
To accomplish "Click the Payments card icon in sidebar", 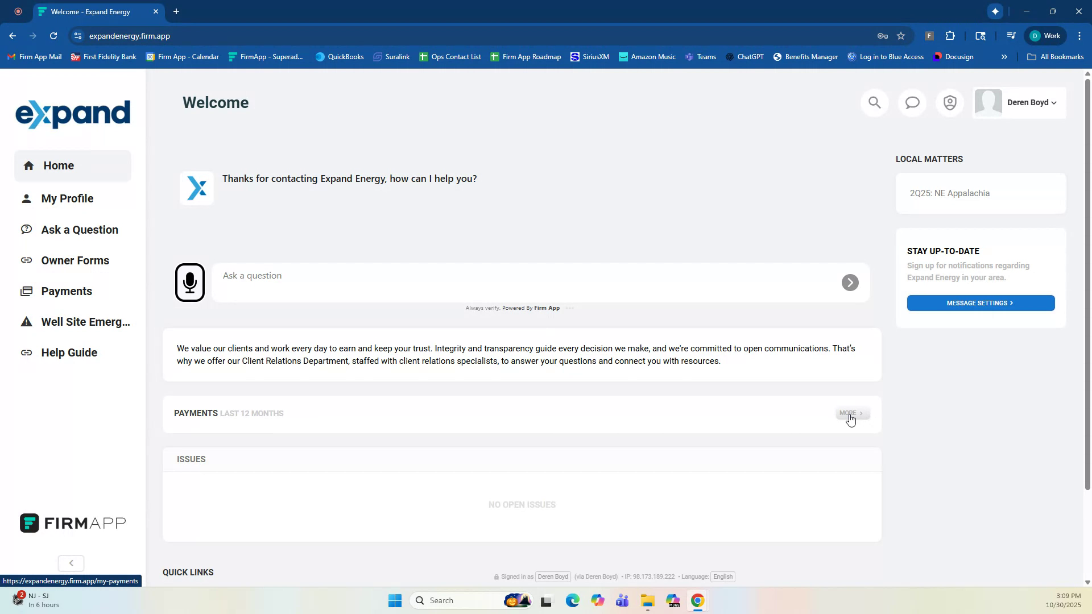I will pyautogui.click(x=27, y=291).
